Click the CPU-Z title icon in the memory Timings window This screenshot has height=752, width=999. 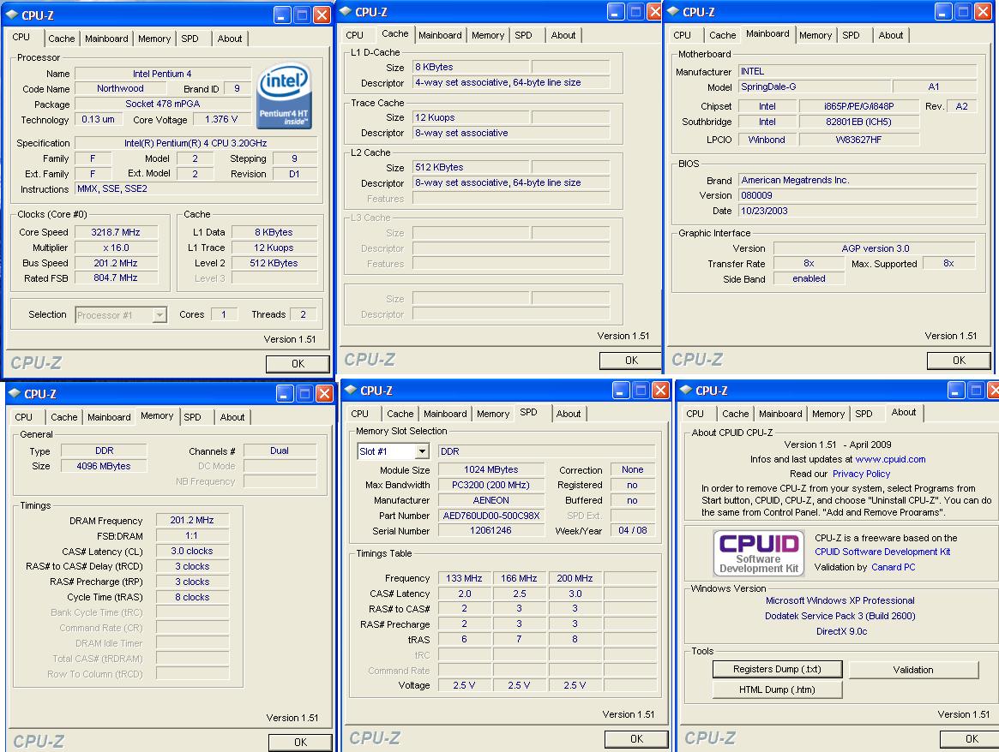(x=14, y=393)
